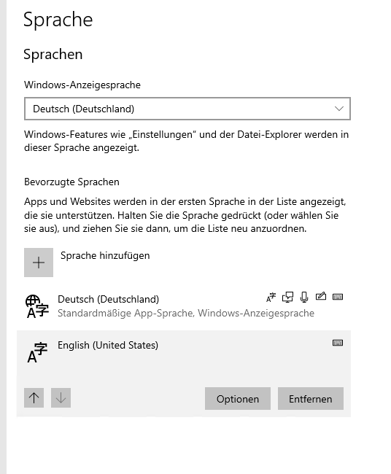Viewport: 391px width, 474px height.
Task: Click the display language icon for Deutsch
Action: [x=271, y=298]
